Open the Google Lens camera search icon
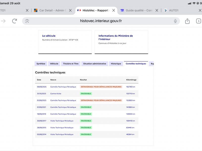This screenshot has width=202, height=151. [x=27, y=21]
